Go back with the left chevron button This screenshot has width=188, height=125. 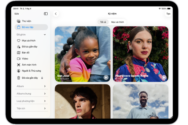tap(56, 14)
